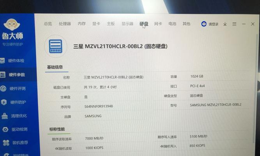Click the Lu Dashi monkey logo
Screen dimensions: 260x156
point(12,25)
